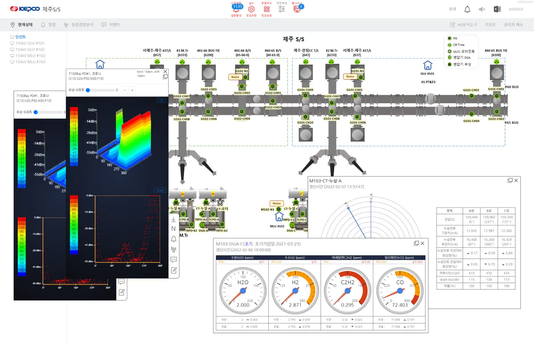
Task: Pop out the M103-DGA-C panel window
Action: [416, 243]
